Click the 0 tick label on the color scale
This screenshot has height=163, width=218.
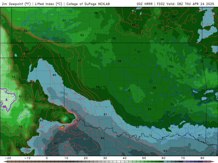click(x=47, y=158)
